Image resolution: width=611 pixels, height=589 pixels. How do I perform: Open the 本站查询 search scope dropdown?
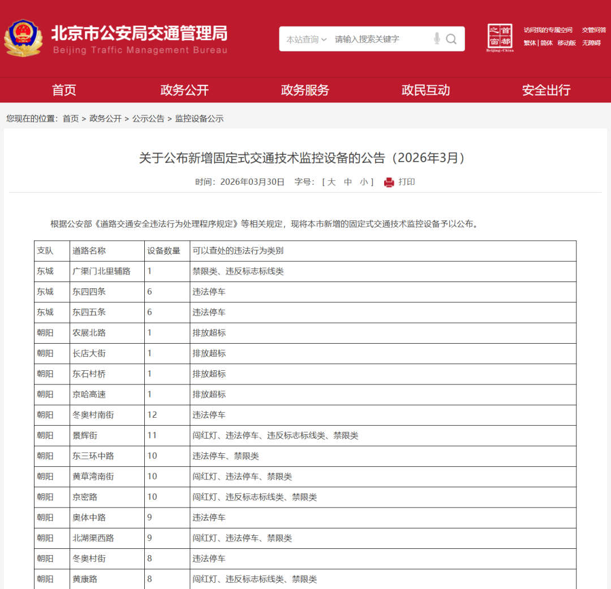[306, 39]
